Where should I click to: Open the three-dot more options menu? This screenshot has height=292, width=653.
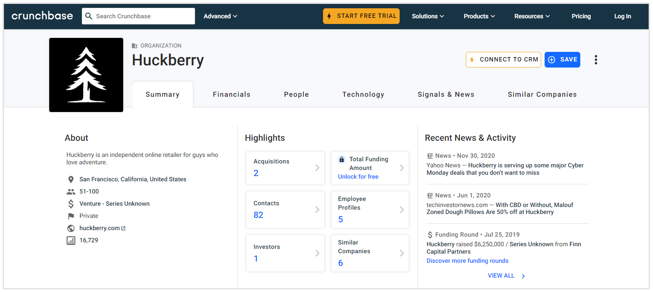point(596,60)
